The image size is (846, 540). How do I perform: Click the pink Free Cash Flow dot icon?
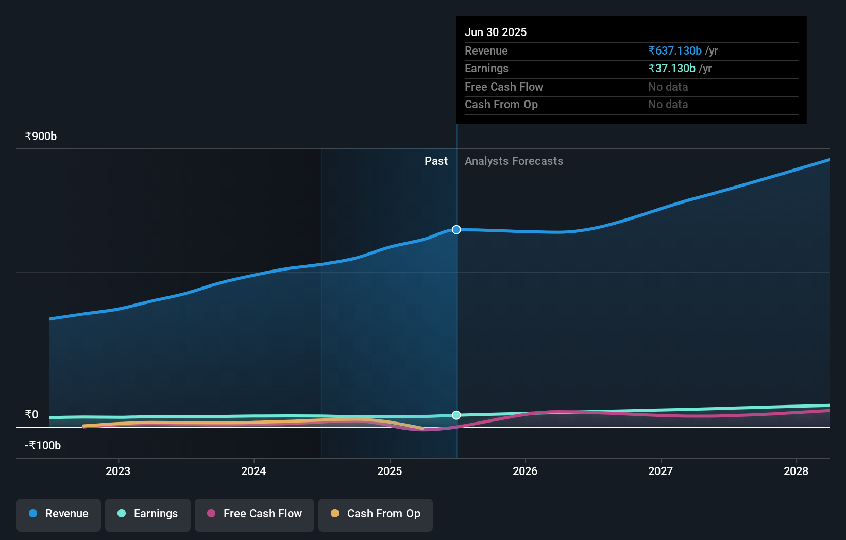point(212,513)
